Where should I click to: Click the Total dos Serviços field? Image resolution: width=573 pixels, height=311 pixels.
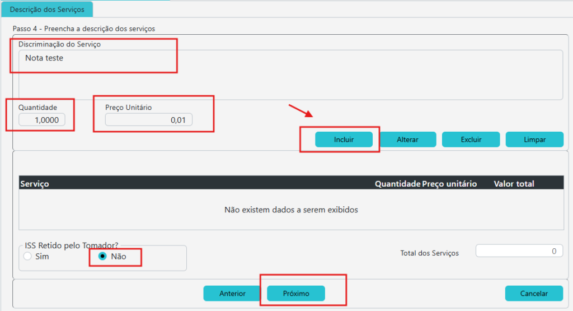[x=519, y=251]
